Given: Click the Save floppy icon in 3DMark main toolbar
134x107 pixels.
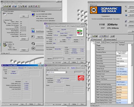Looking at the screenshot, I should click(9, 6).
